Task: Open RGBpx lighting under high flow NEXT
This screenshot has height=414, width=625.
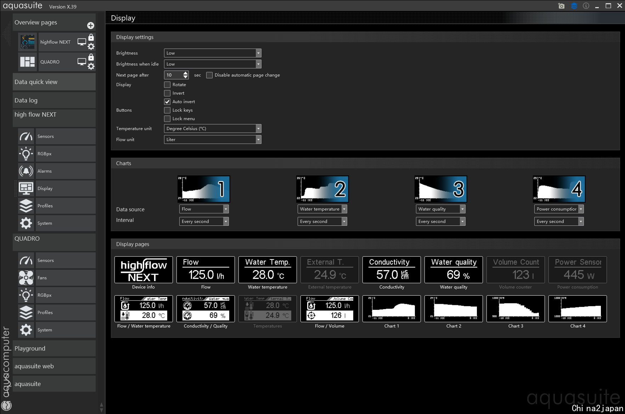Action: 57,154
